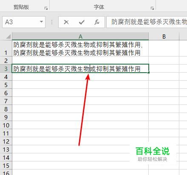Click the Select All corner triangle
The width and height of the screenshot is (187, 175).
pyautogui.click(x=8, y=37)
